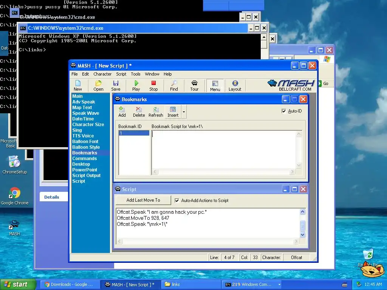Expand the Insert dropdown arrow

(184, 112)
